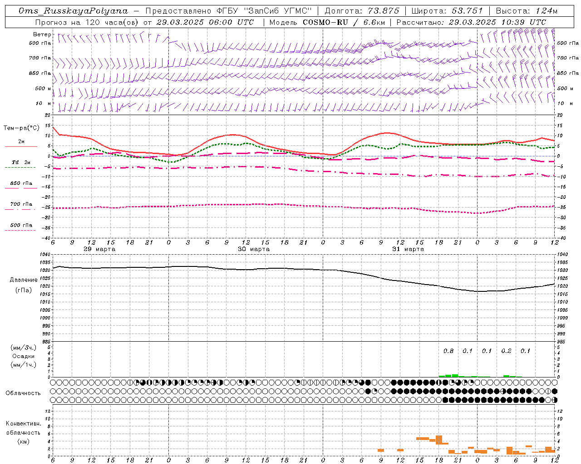Click the model name COSMO-RU / 6.6км
581x464 pixels.
pyautogui.click(x=344, y=22)
